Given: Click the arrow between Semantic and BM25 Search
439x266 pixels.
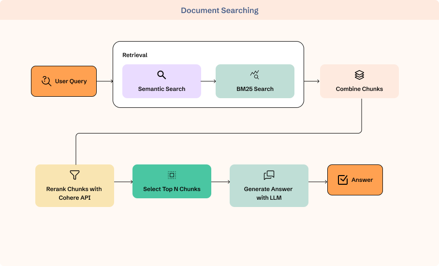Looking at the screenshot, I should point(208,81).
